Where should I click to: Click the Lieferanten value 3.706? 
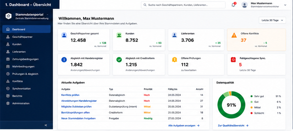point(187,40)
